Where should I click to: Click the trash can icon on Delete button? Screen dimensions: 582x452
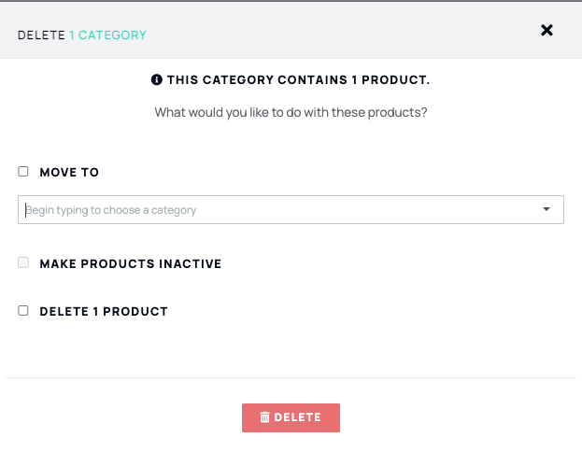tap(264, 417)
